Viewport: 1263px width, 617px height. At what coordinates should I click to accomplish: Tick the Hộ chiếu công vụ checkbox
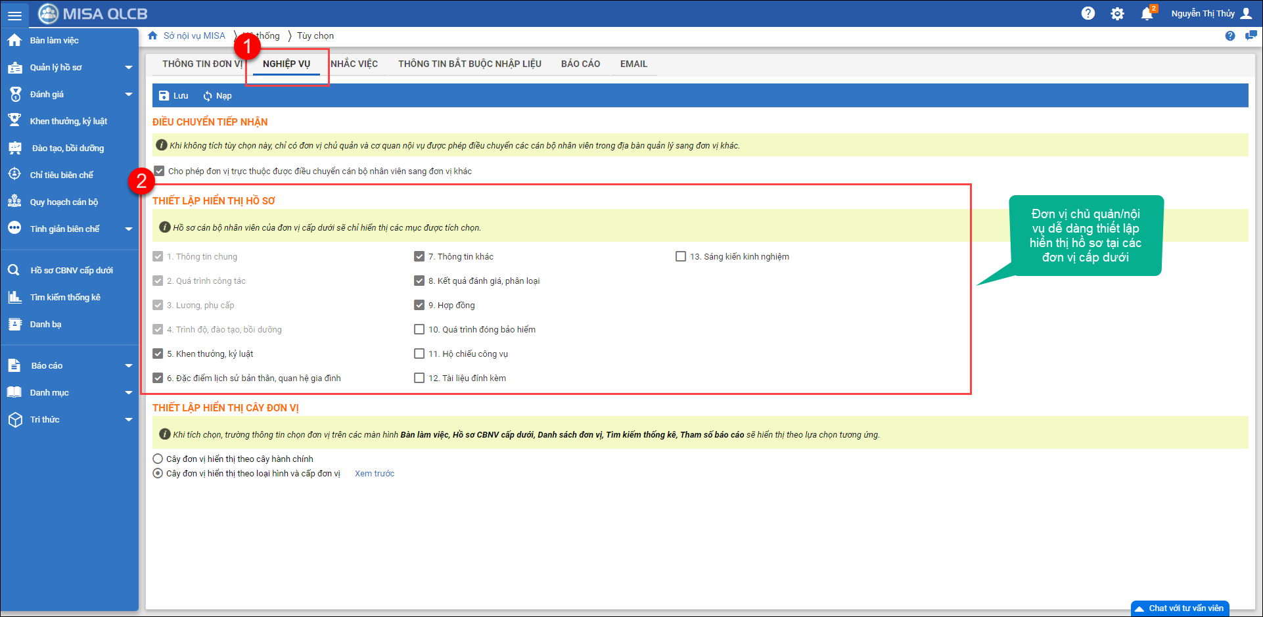coord(419,354)
